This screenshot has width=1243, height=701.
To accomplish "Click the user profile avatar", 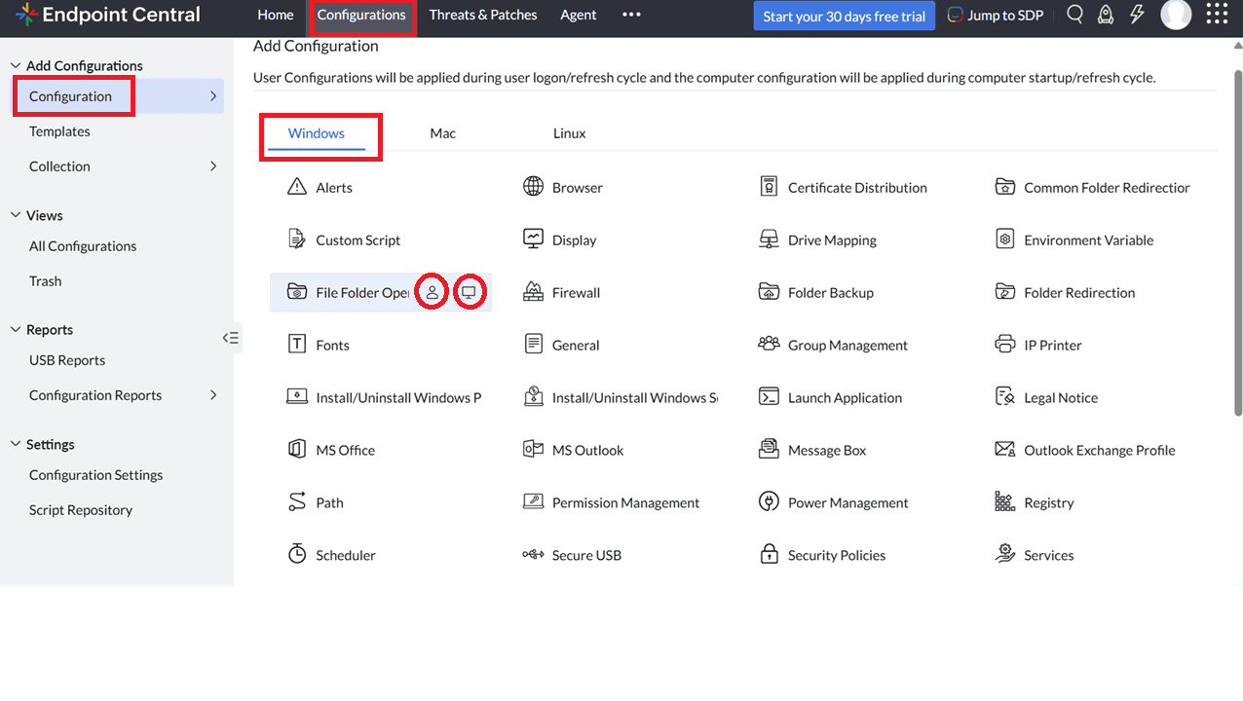I will [x=1177, y=15].
